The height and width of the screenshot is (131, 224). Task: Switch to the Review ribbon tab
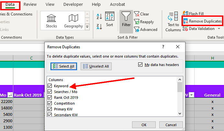(30, 5)
